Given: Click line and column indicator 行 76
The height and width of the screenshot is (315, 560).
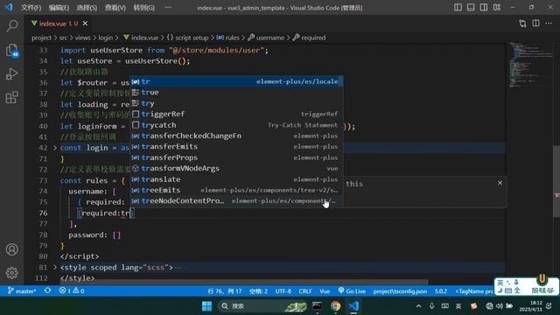Looking at the screenshot, I should (x=225, y=291).
